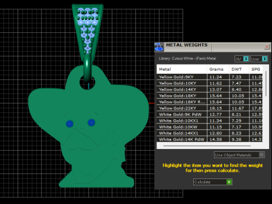Select the White Gold:10KW row
Viewport: 272px width, 204px height.
(x=210, y=127)
